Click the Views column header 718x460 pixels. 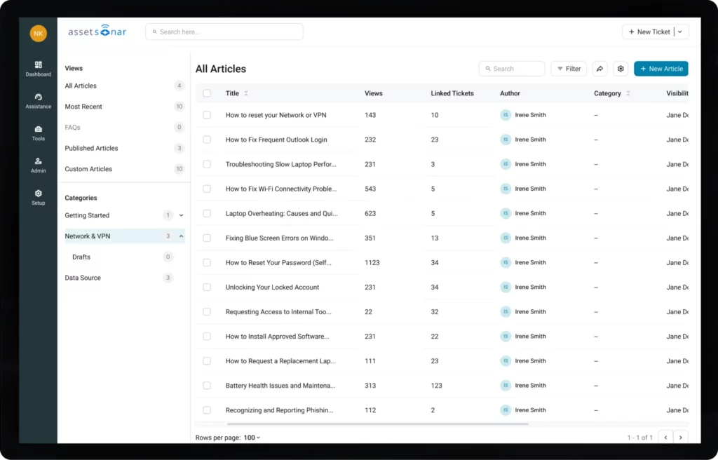point(374,93)
